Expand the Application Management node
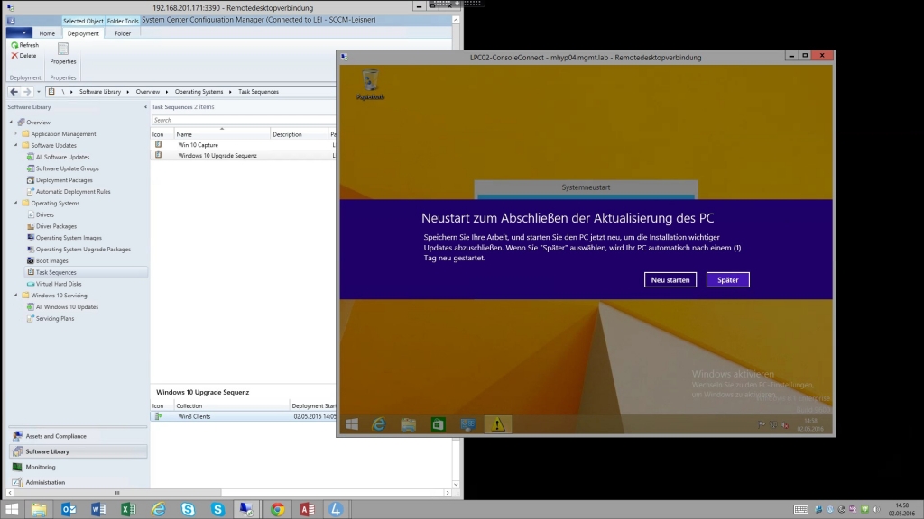The image size is (924, 519). pos(16,133)
